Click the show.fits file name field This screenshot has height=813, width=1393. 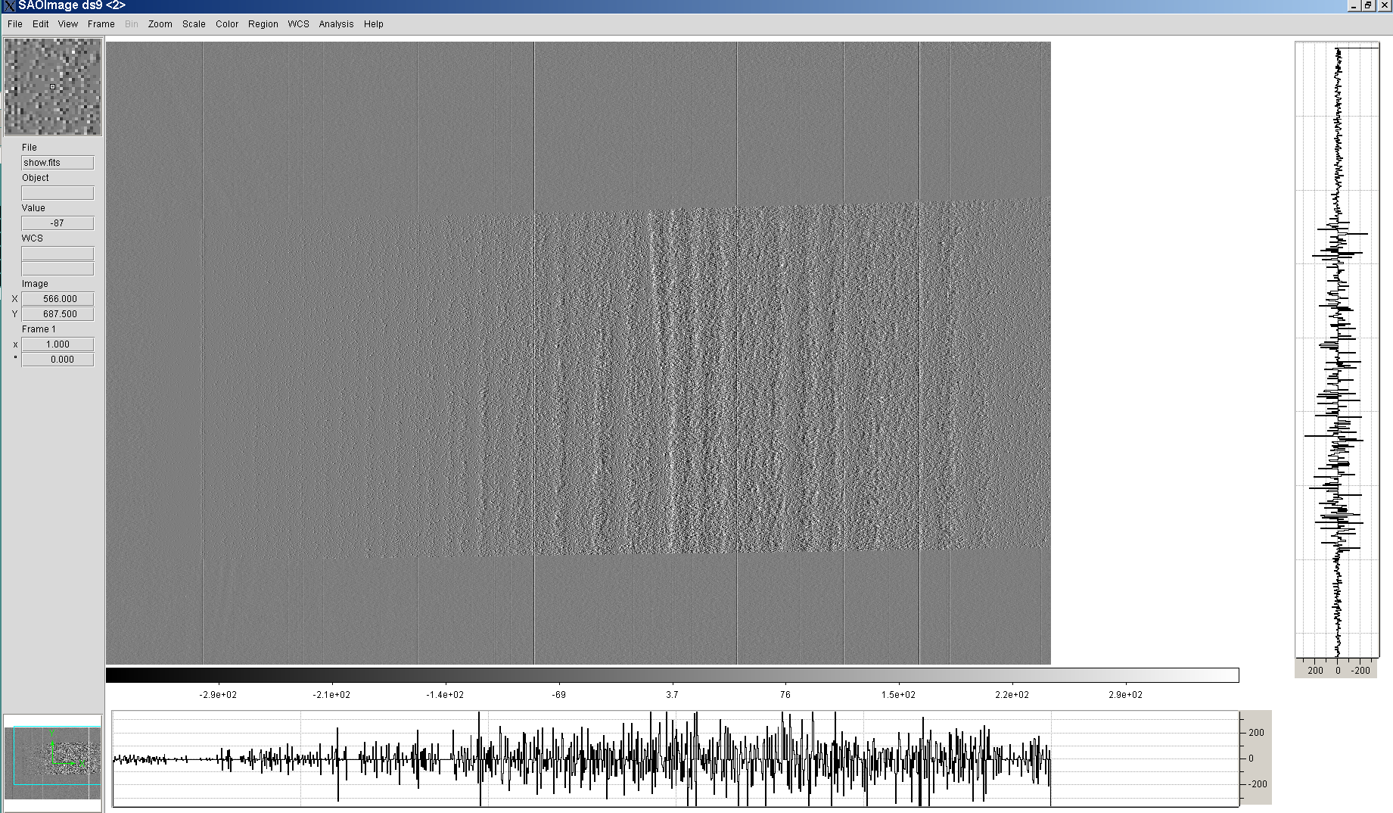pyautogui.click(x=58, y=163)
